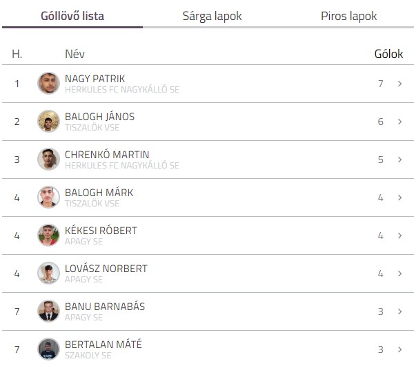Image resolution: width=414 pixels, height=366 pixels.
Task: Click Banu Barnabás's avatar photo
Action: 48,311
